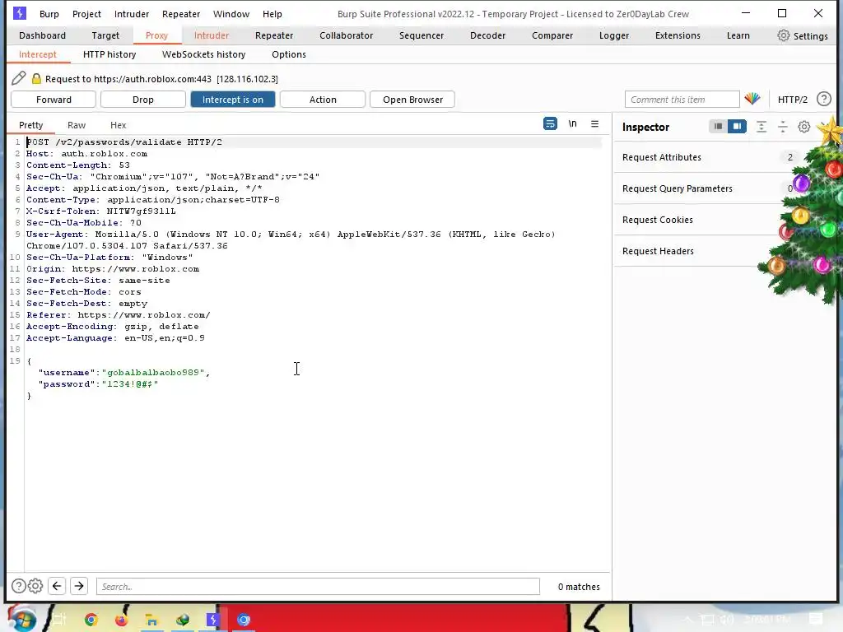The image size is (843, 632).
Task: Switch to the Repeater tool tab
Action: pyautogui.click(x=274, y=35)
